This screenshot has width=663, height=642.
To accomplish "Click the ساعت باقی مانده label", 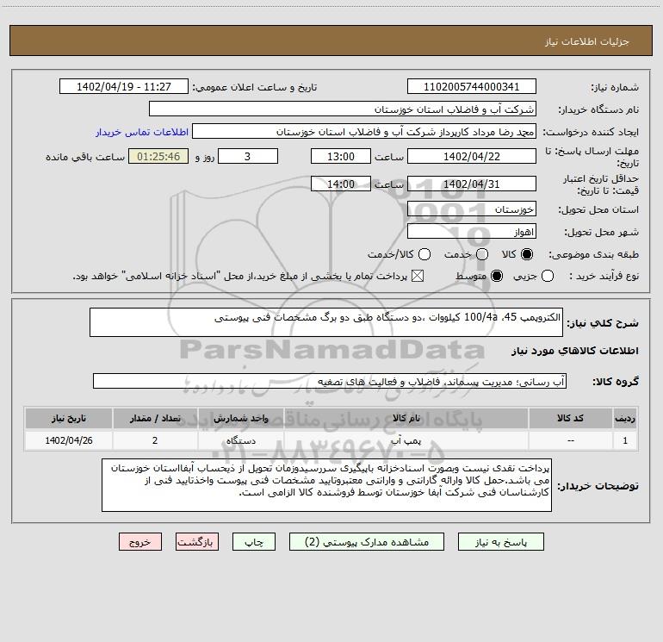I will 85,157.
